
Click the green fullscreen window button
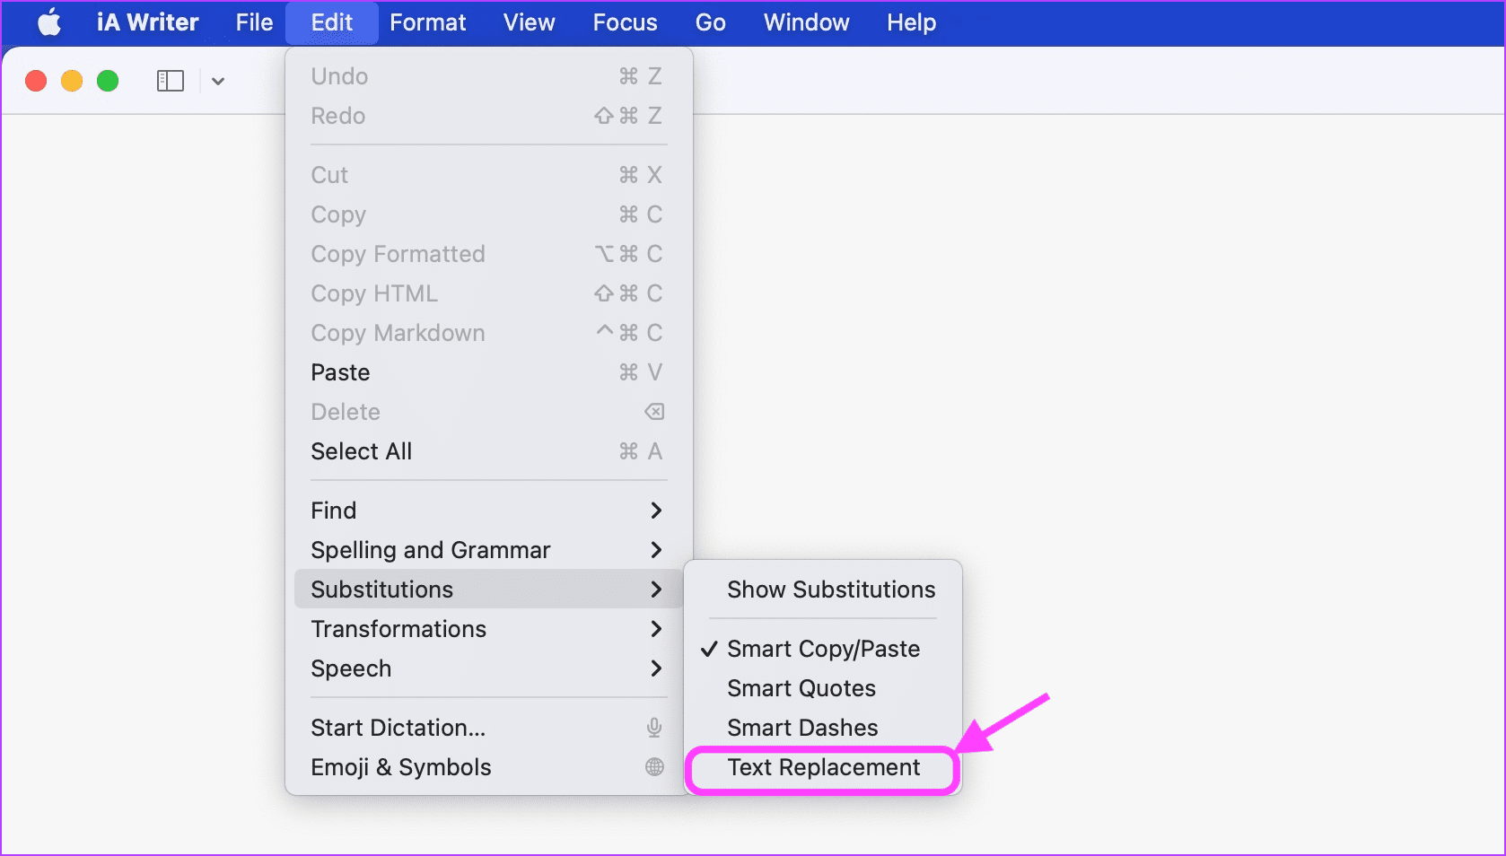tap(108, 81)
